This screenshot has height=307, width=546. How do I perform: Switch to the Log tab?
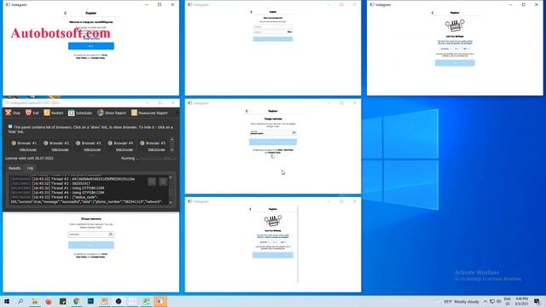[30, 168]
